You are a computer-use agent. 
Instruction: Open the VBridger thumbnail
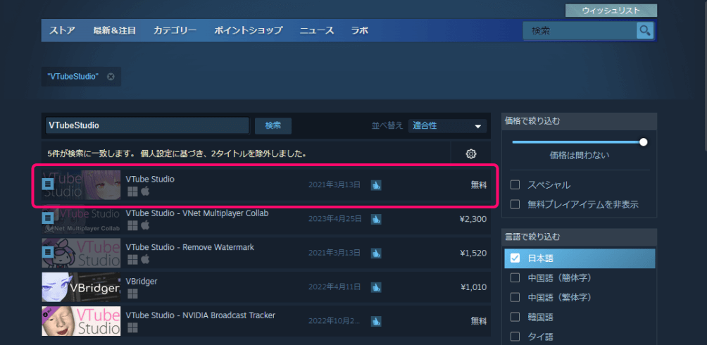[81, 287]
